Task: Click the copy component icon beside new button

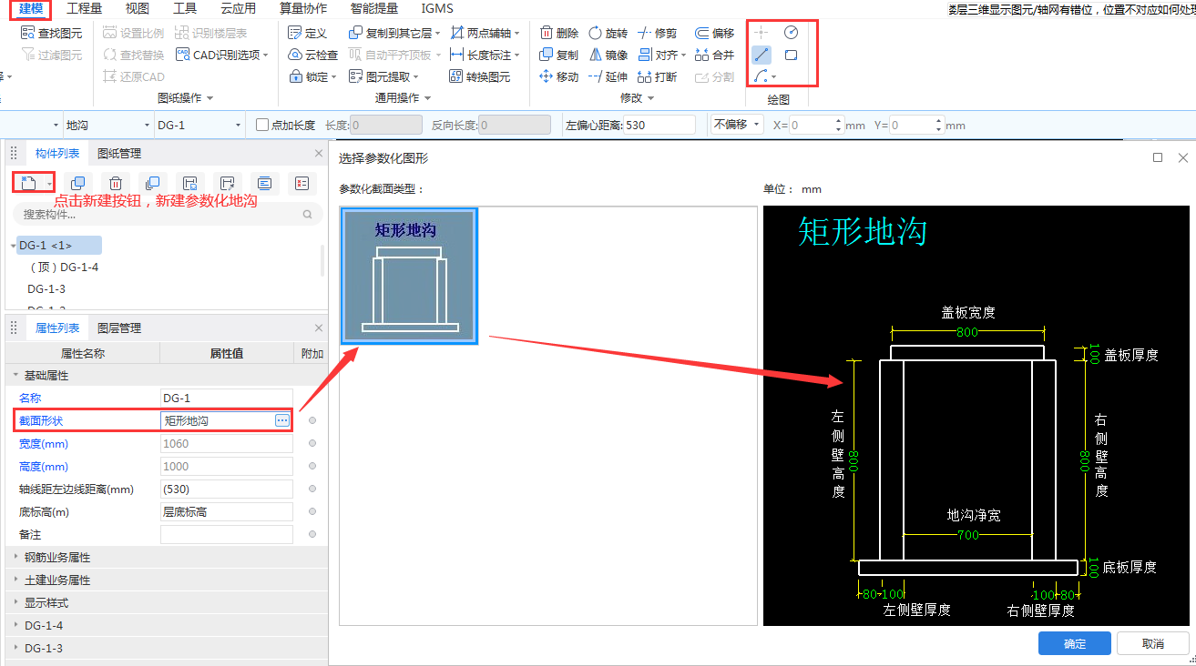Action: tap(78, 183)
